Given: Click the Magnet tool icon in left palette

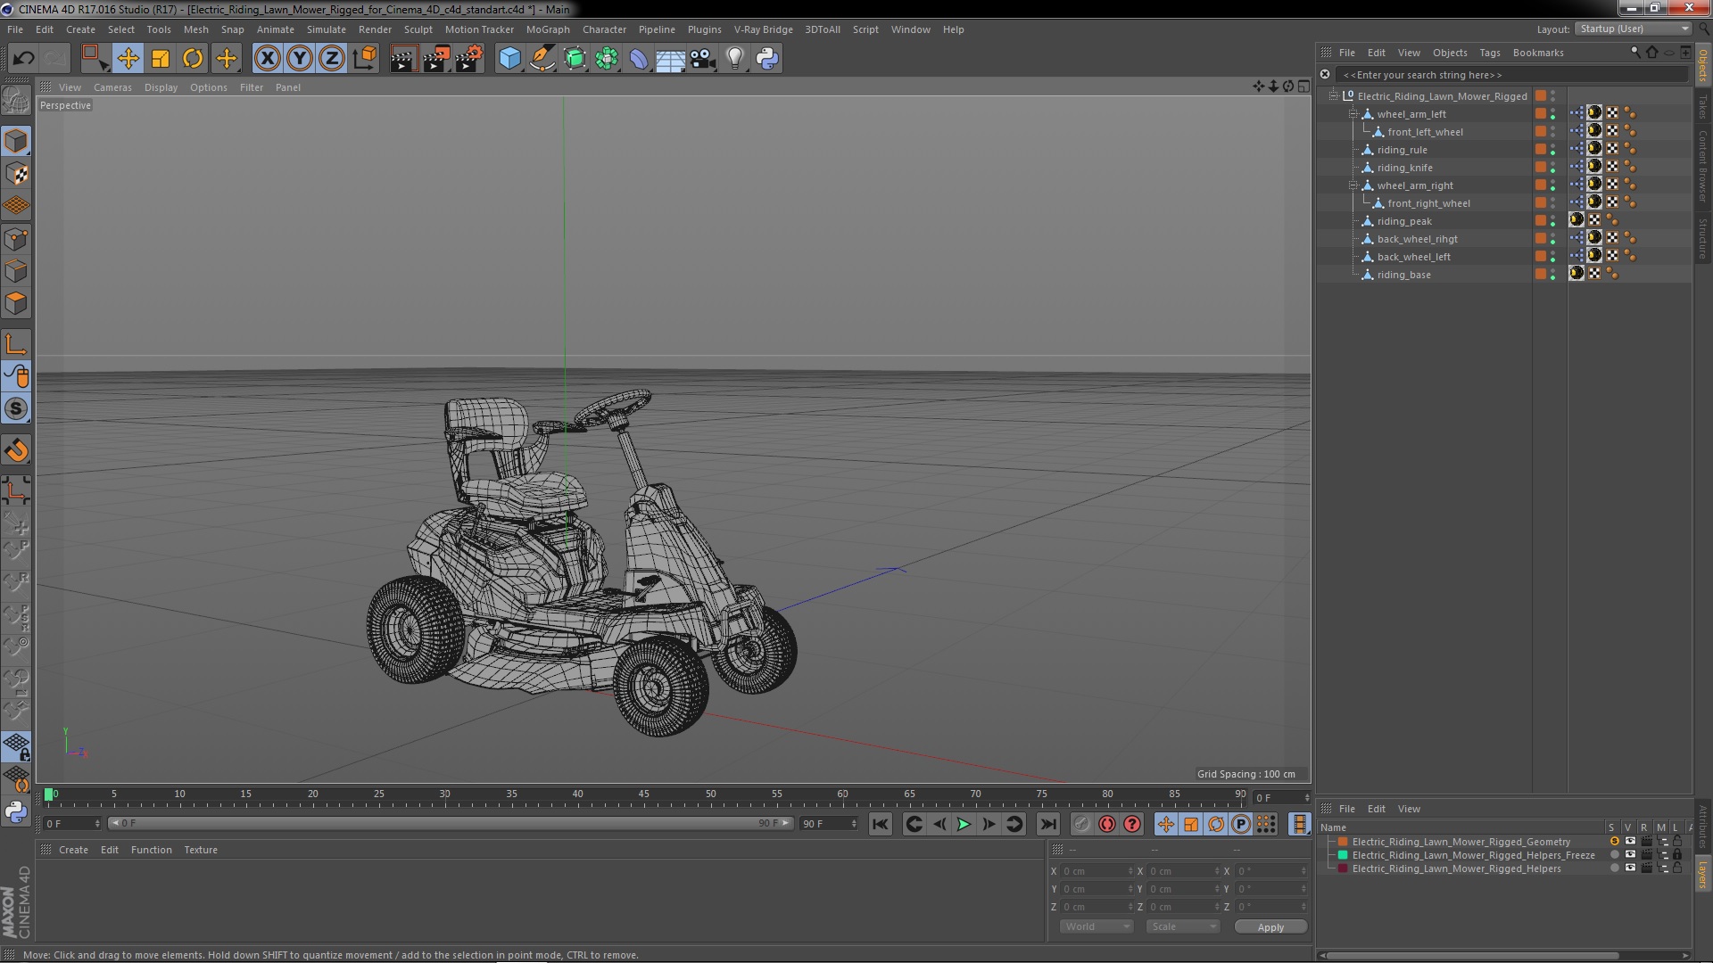Looking at the screenshot, I should 16,450.
